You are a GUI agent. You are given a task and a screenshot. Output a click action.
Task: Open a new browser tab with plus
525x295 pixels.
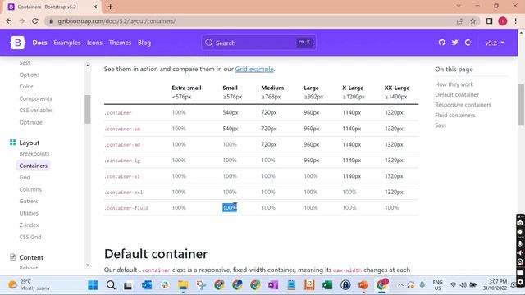(110, 7)
